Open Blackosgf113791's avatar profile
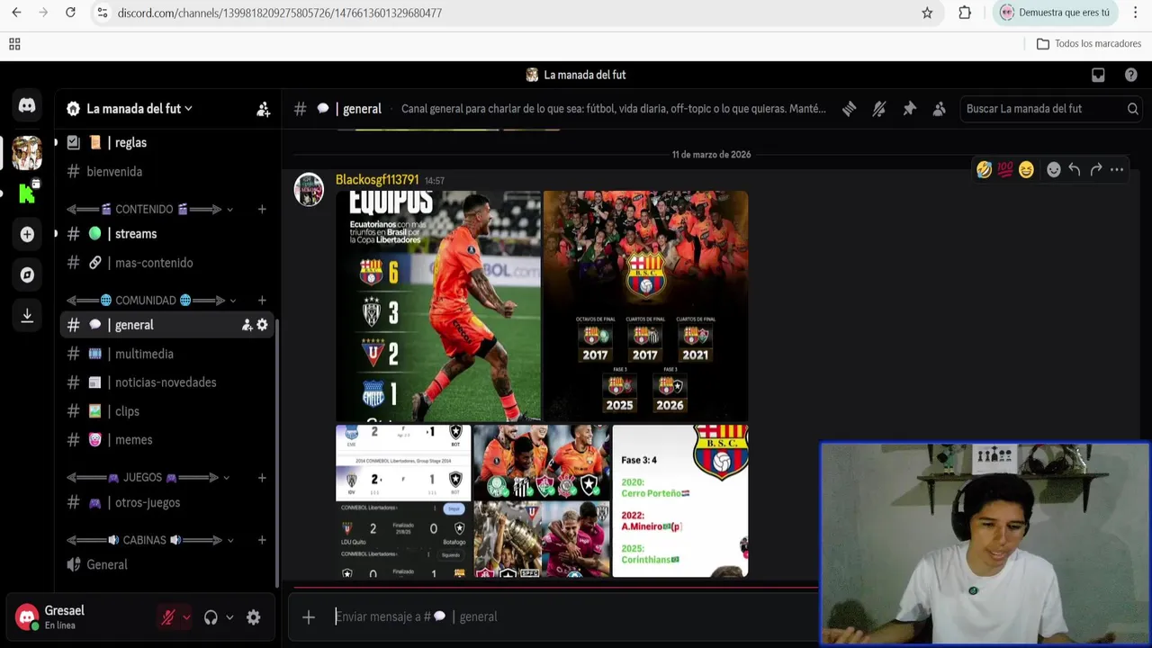 coord(309,190)
